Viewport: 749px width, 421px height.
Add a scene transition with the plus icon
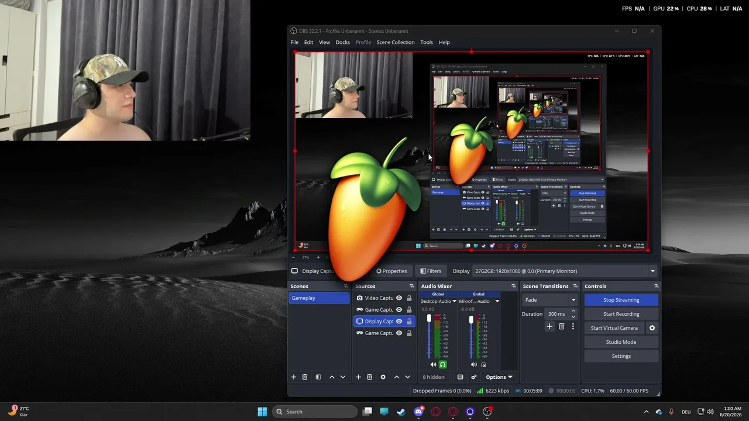click(549, 327)
